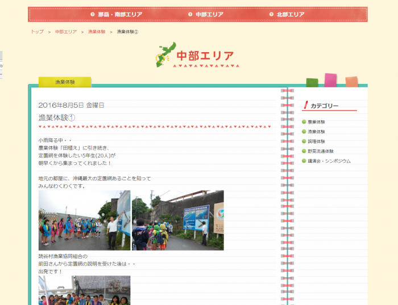Click the arrow icon beside 那覇・南部エリア
Screen dimensions: 398x305
(93, 14)
